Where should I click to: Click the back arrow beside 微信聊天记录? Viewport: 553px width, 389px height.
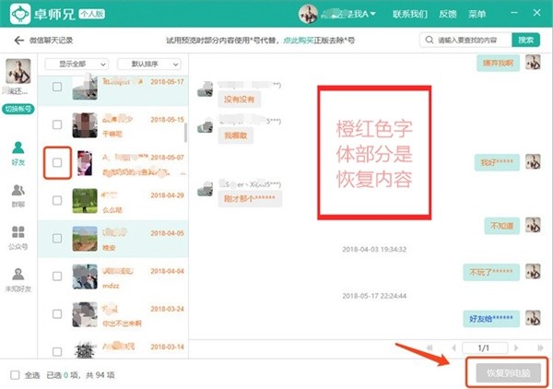click(x=18, y=41)
